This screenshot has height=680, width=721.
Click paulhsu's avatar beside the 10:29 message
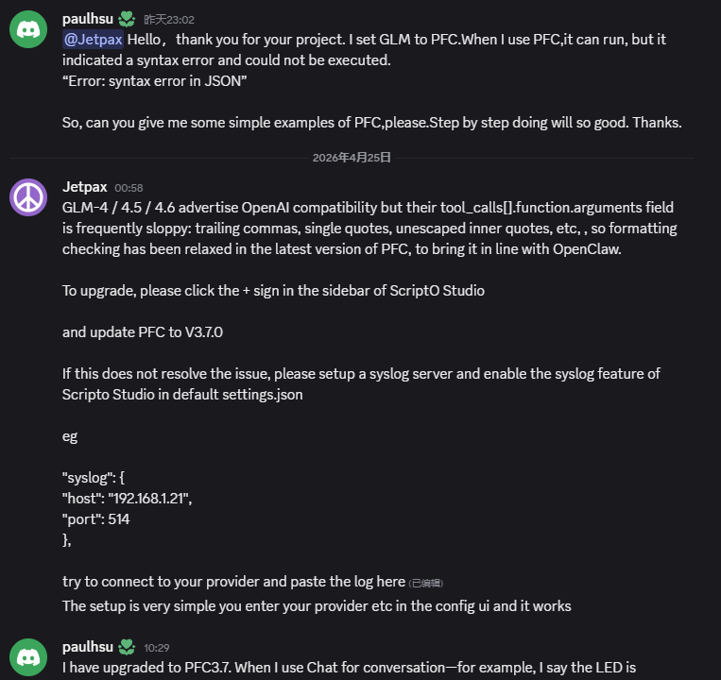pyautogui.click(x=29, y=656)
